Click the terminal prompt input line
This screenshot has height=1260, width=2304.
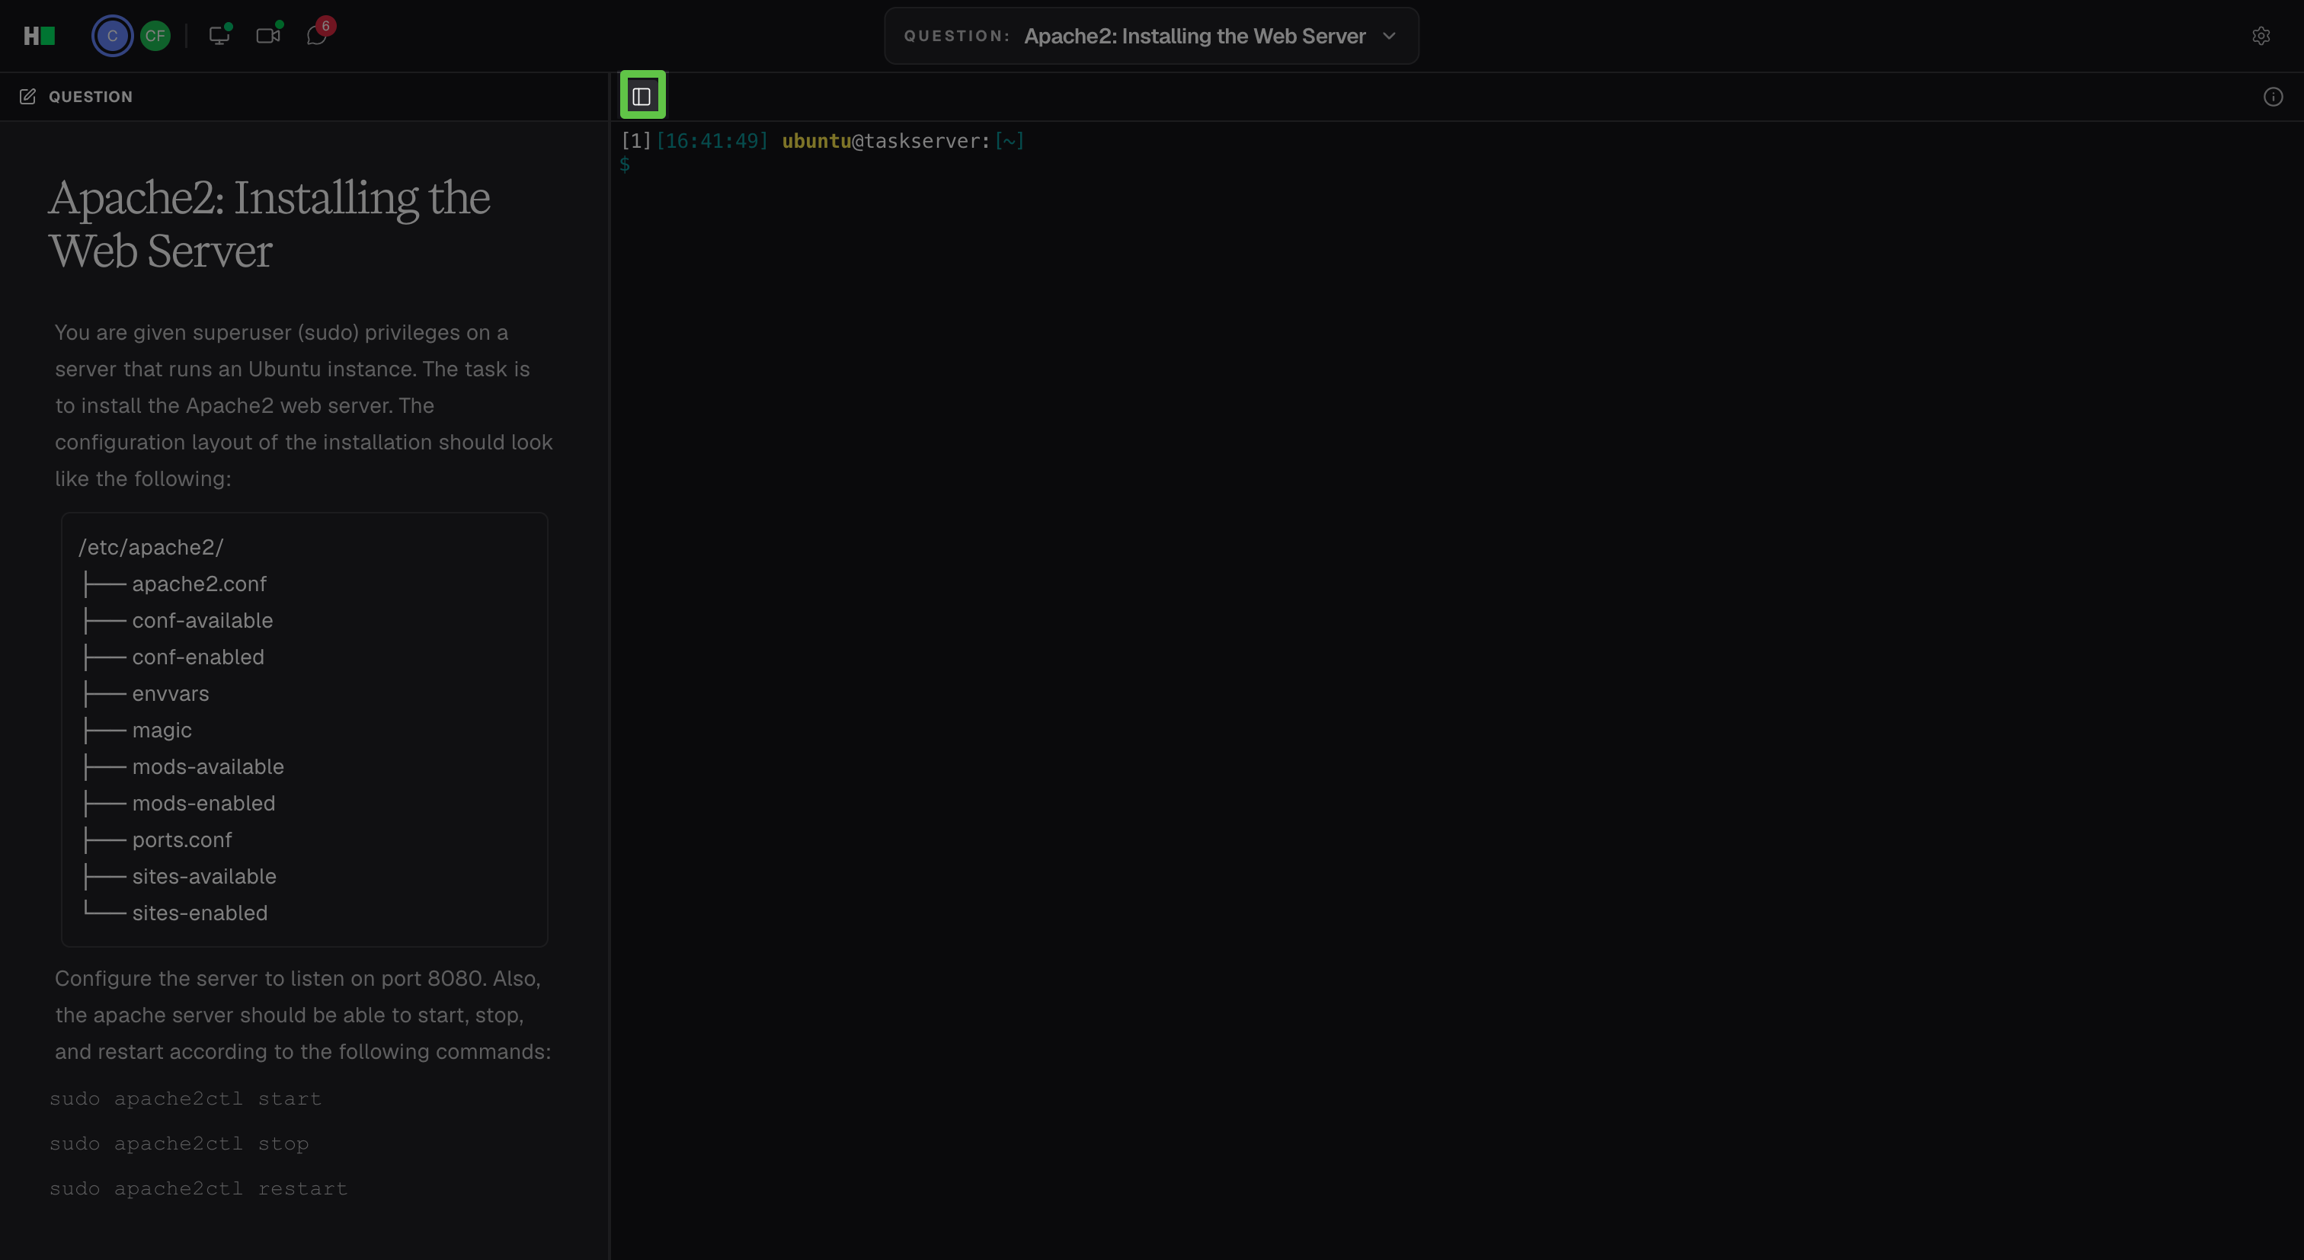[1456, 165]
